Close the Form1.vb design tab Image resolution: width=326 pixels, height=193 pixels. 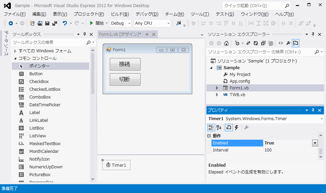(154, 34)
